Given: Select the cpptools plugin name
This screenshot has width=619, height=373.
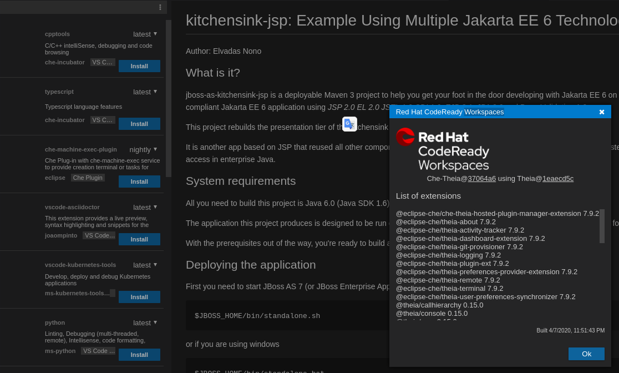Looking at the screenshot, I should tap(57, 34).
